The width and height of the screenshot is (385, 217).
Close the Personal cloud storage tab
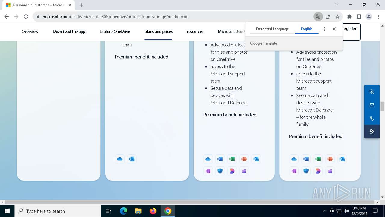point(70,5)
